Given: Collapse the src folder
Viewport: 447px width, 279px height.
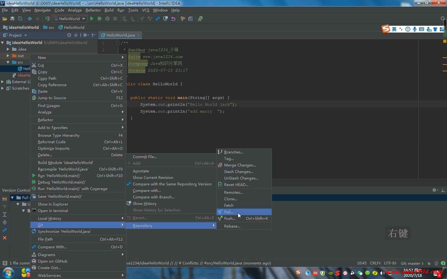Looking at the screenshot, I should [x=8, y=62].
